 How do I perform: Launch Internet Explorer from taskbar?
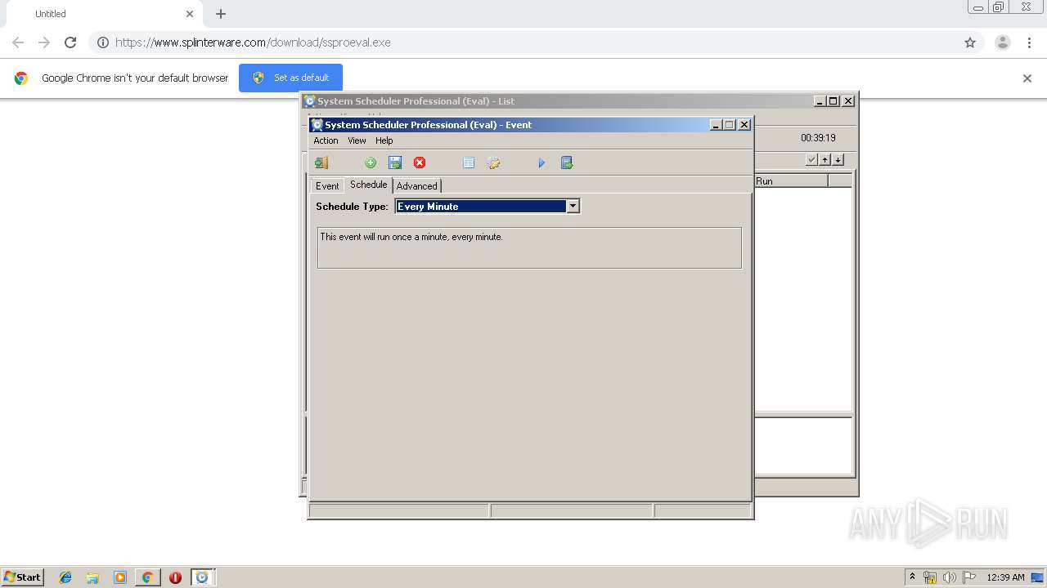click(65, 577)
